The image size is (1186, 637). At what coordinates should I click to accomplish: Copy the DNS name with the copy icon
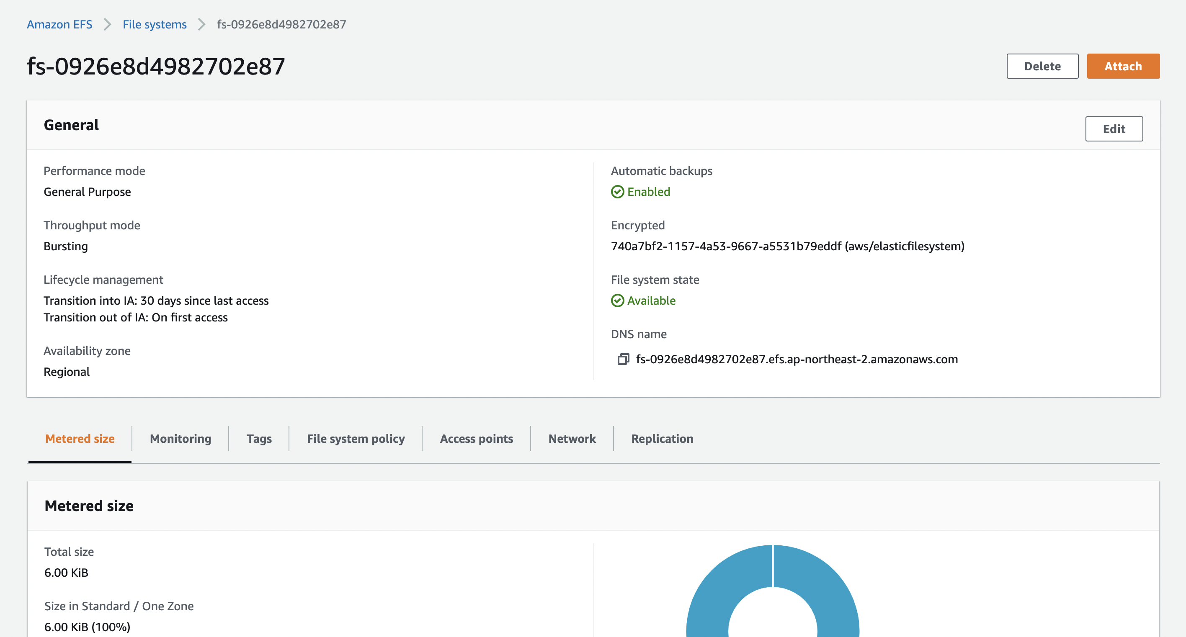click(623, 359)
